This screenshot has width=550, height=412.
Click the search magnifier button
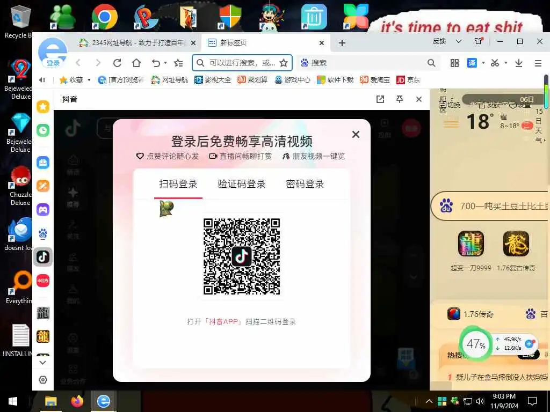pyautogui.click(x=431, y=63)
